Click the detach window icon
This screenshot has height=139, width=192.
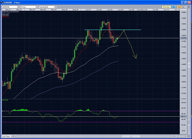[189, 7]
